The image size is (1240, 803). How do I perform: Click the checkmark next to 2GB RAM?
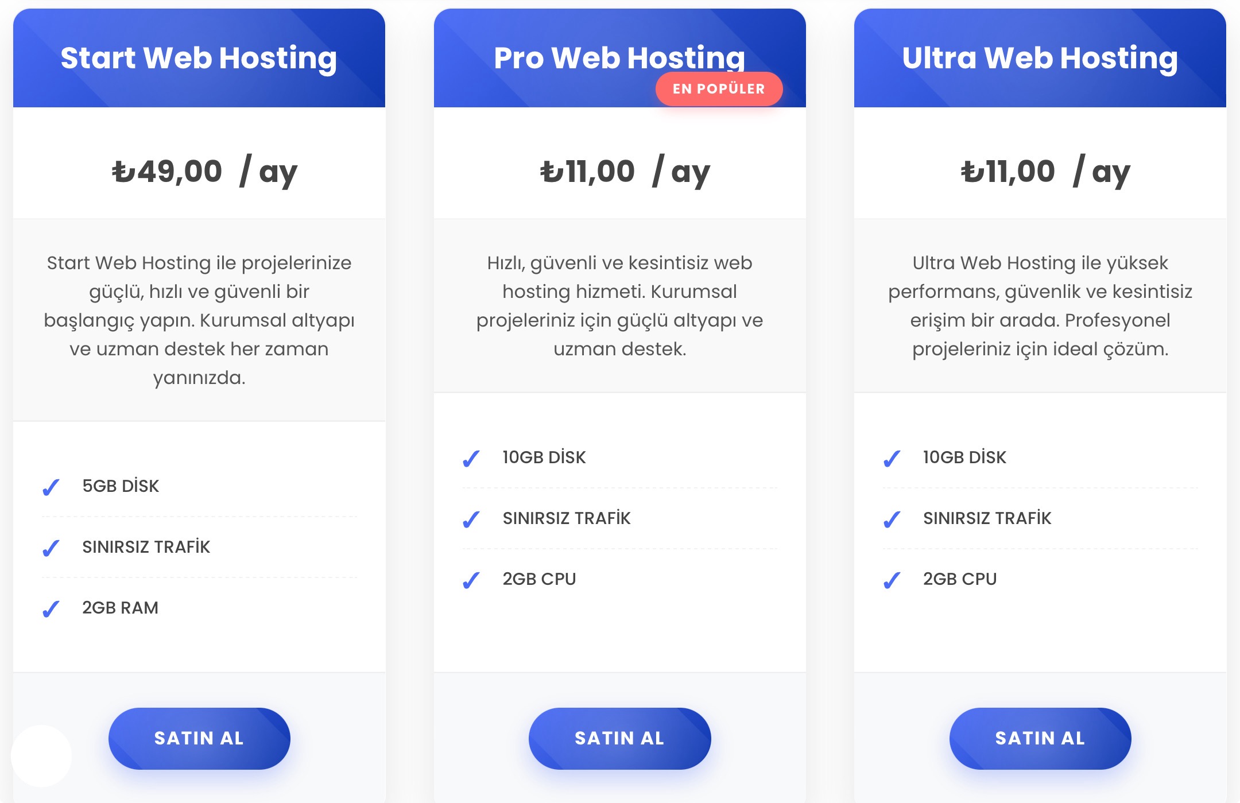tap(51, 609)
